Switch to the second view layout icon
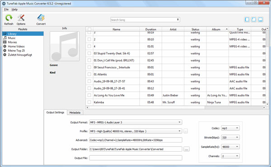 pyautogui.click(x=253, y=19)
